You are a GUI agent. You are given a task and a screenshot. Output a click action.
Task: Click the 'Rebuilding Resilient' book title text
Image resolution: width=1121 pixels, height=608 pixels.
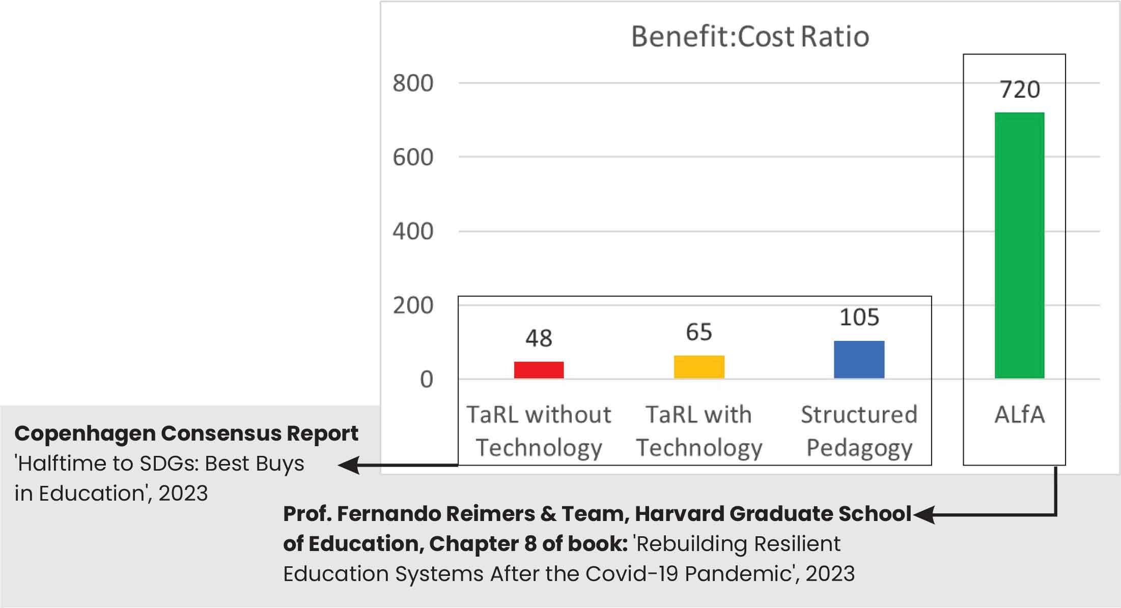click(737, 544)
